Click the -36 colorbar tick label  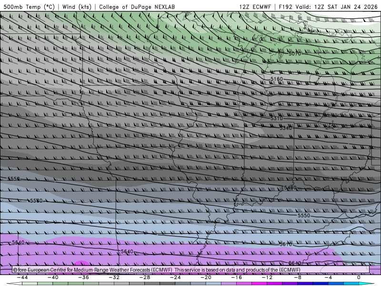[x=83, y=277]
